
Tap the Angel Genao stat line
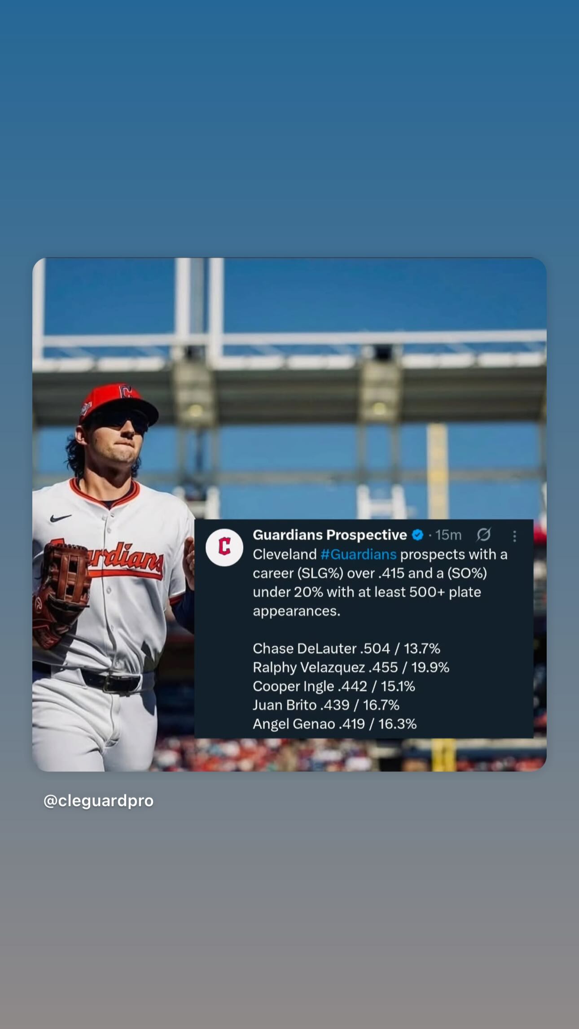pyautogui.click(x=334, y=724)
